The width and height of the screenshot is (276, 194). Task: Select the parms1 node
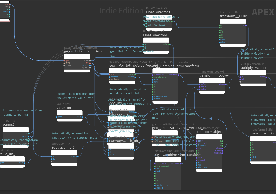pyautogui.click(x=16, y=137)
